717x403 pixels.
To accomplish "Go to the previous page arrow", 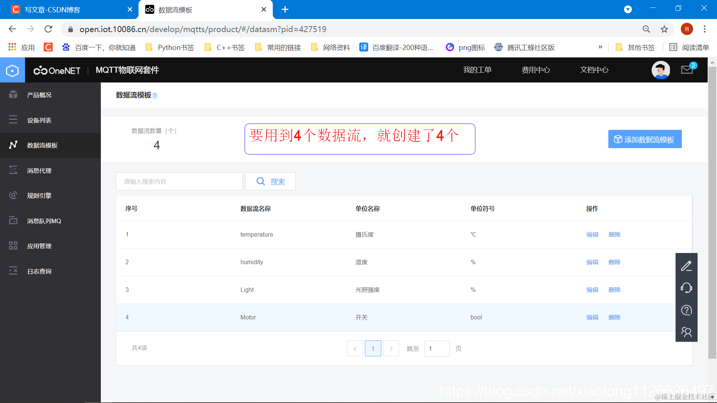I will click(355, 349).
